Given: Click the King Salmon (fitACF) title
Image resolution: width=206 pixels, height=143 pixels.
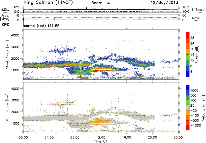Looking at the screenshot, I should tap(48, 3).
